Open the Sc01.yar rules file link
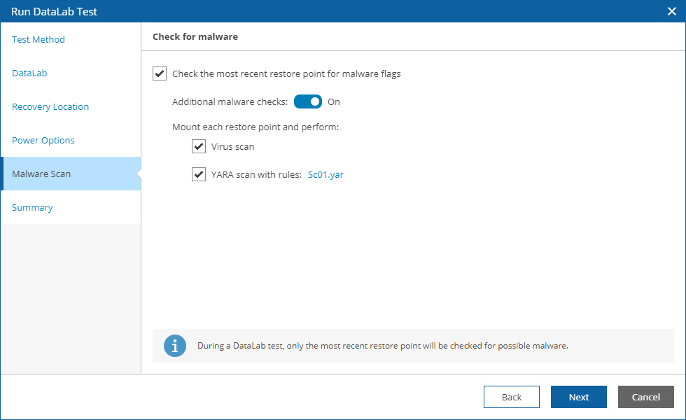The image size is (686, 420). 325,175
